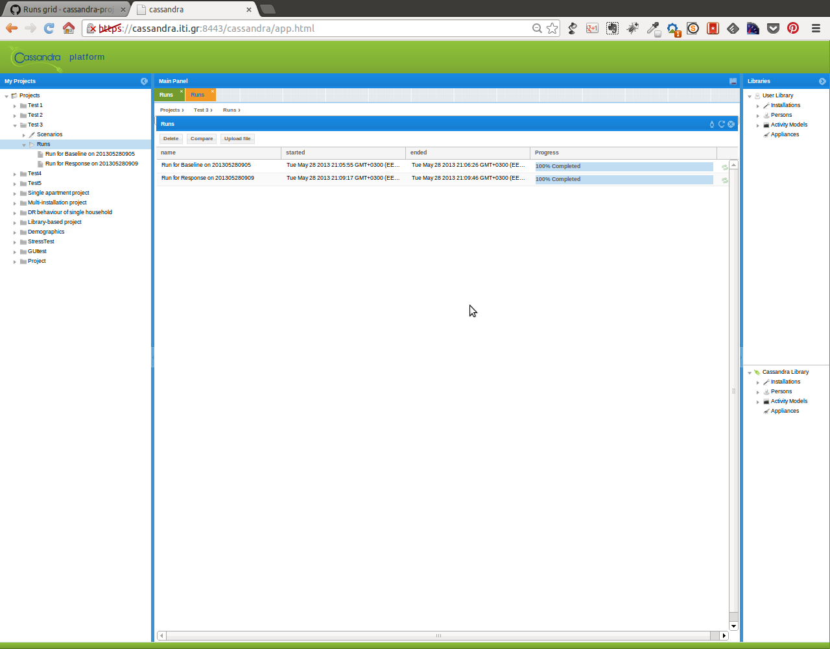Click the browser back arrow
Screen dimensions: 830x649
(x=11, y=28)
